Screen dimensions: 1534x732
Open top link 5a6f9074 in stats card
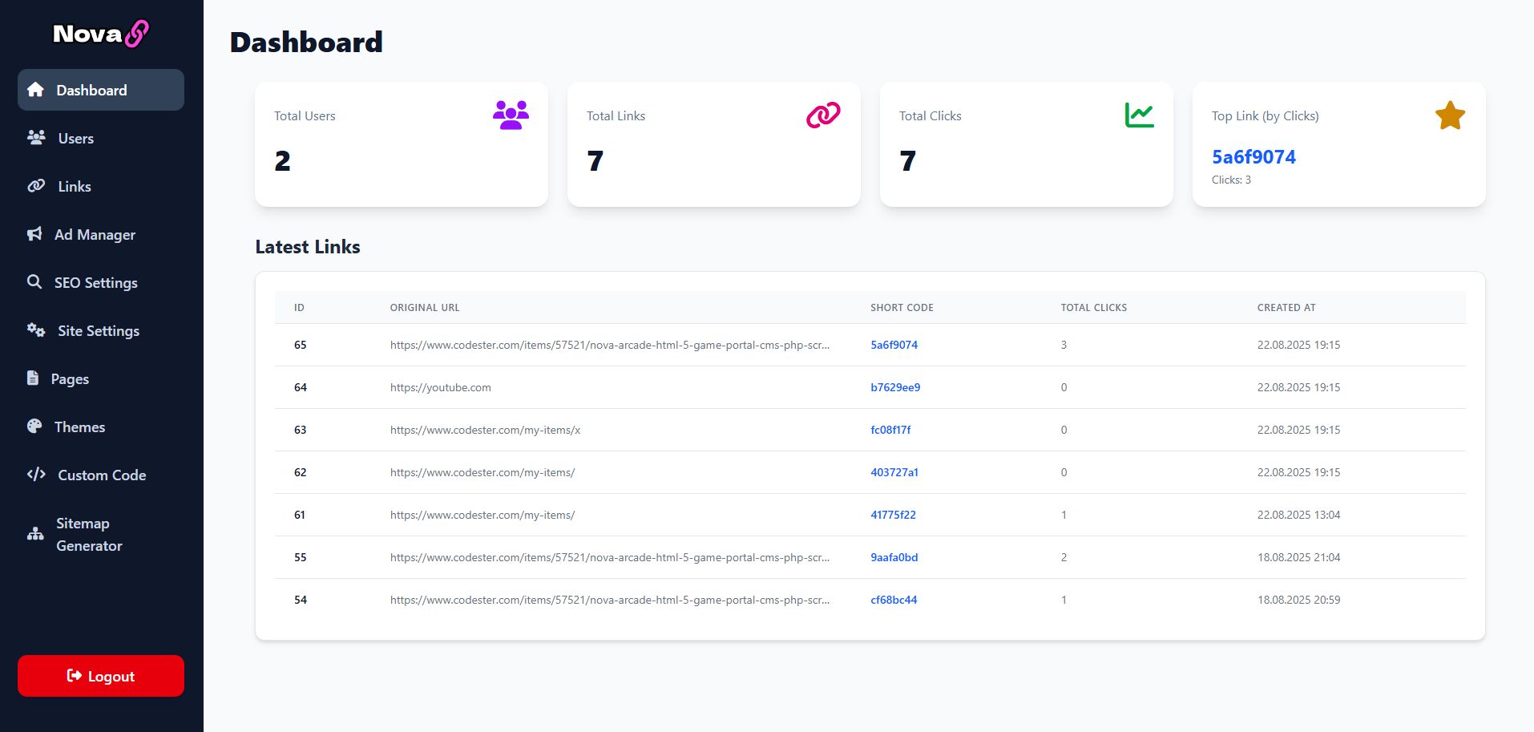click(1253, 157)
